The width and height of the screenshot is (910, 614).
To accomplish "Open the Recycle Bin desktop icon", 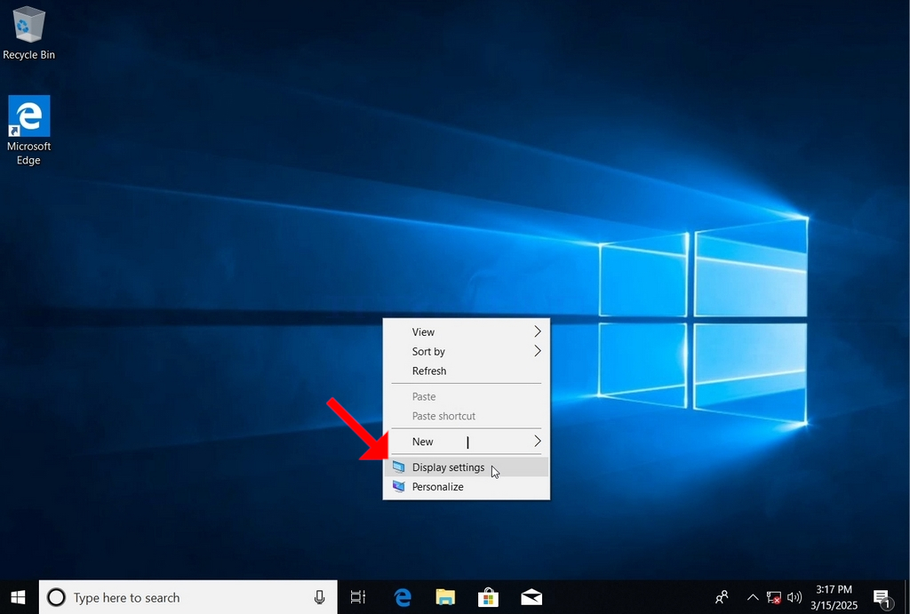I will pos(28,33).
